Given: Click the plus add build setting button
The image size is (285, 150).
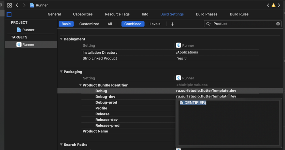Looking at the screenshot, I should [172, 24].
